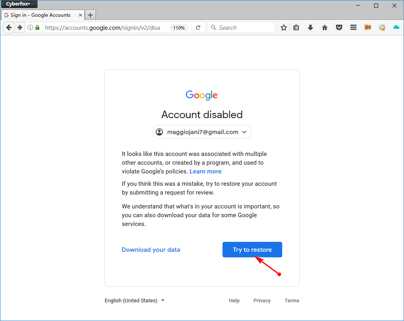The image size is (404, 321).
Task: Save the page to Pocket
Action: click(339, 27)
